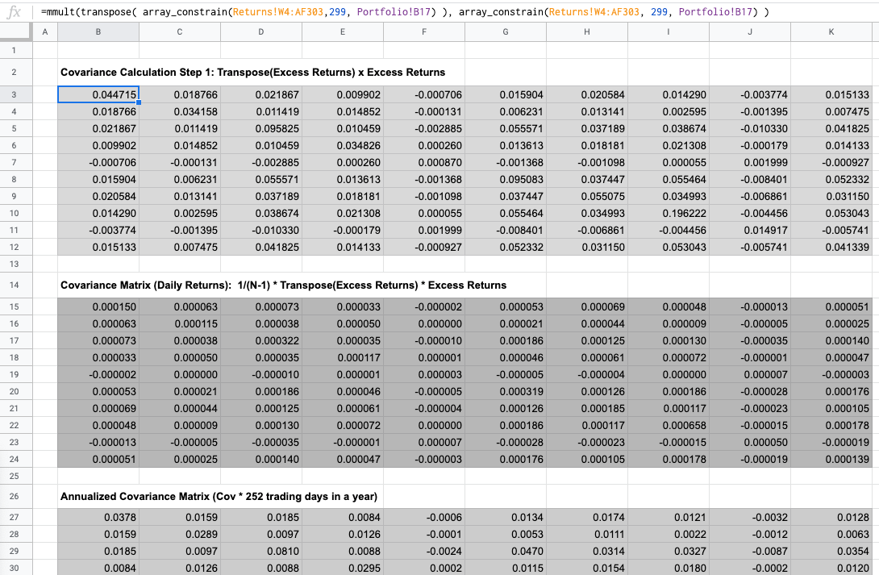The width and height of the screenshot is (879, 575).
Task: Select cell with value 0.095825
Action: pos(261,128)
